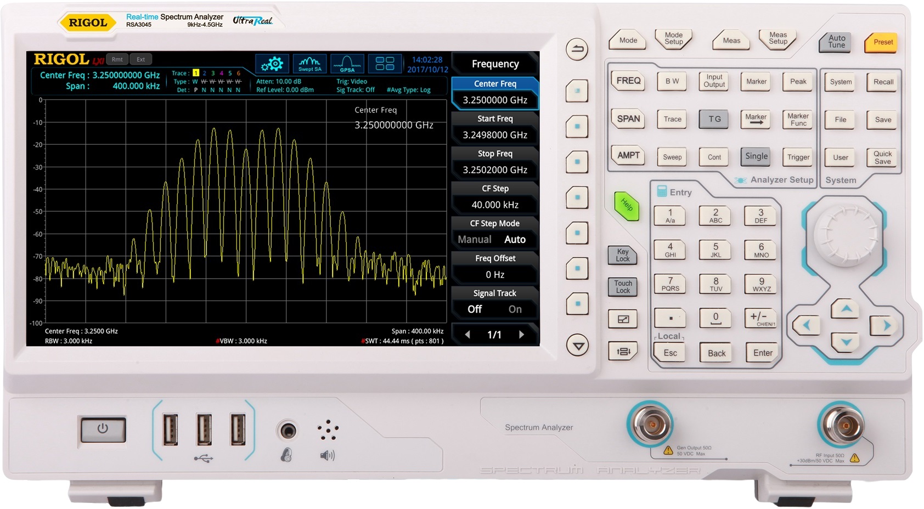Tap the Auto Tune key
This screenshot has width=924, height=509.
click(836, 42)
